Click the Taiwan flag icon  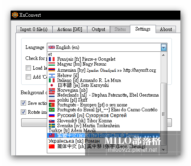pyautogui.click(x=52, y=135)
